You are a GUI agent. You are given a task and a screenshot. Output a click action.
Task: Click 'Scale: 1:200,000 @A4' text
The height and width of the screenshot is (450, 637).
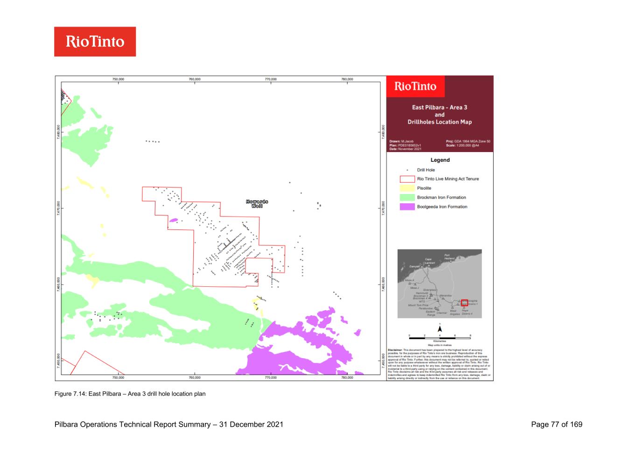(462, 145)
